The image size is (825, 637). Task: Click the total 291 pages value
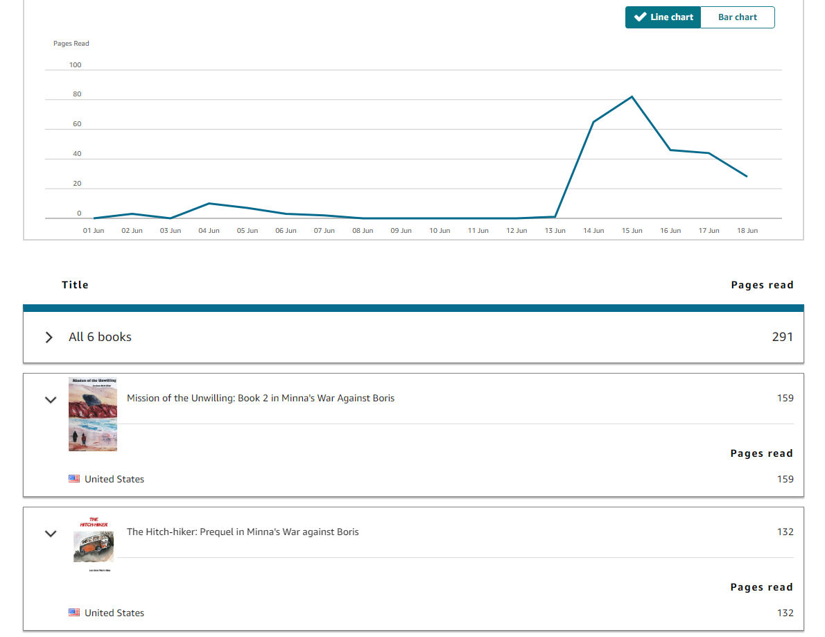pyautogui.click(x=782, y=337)
